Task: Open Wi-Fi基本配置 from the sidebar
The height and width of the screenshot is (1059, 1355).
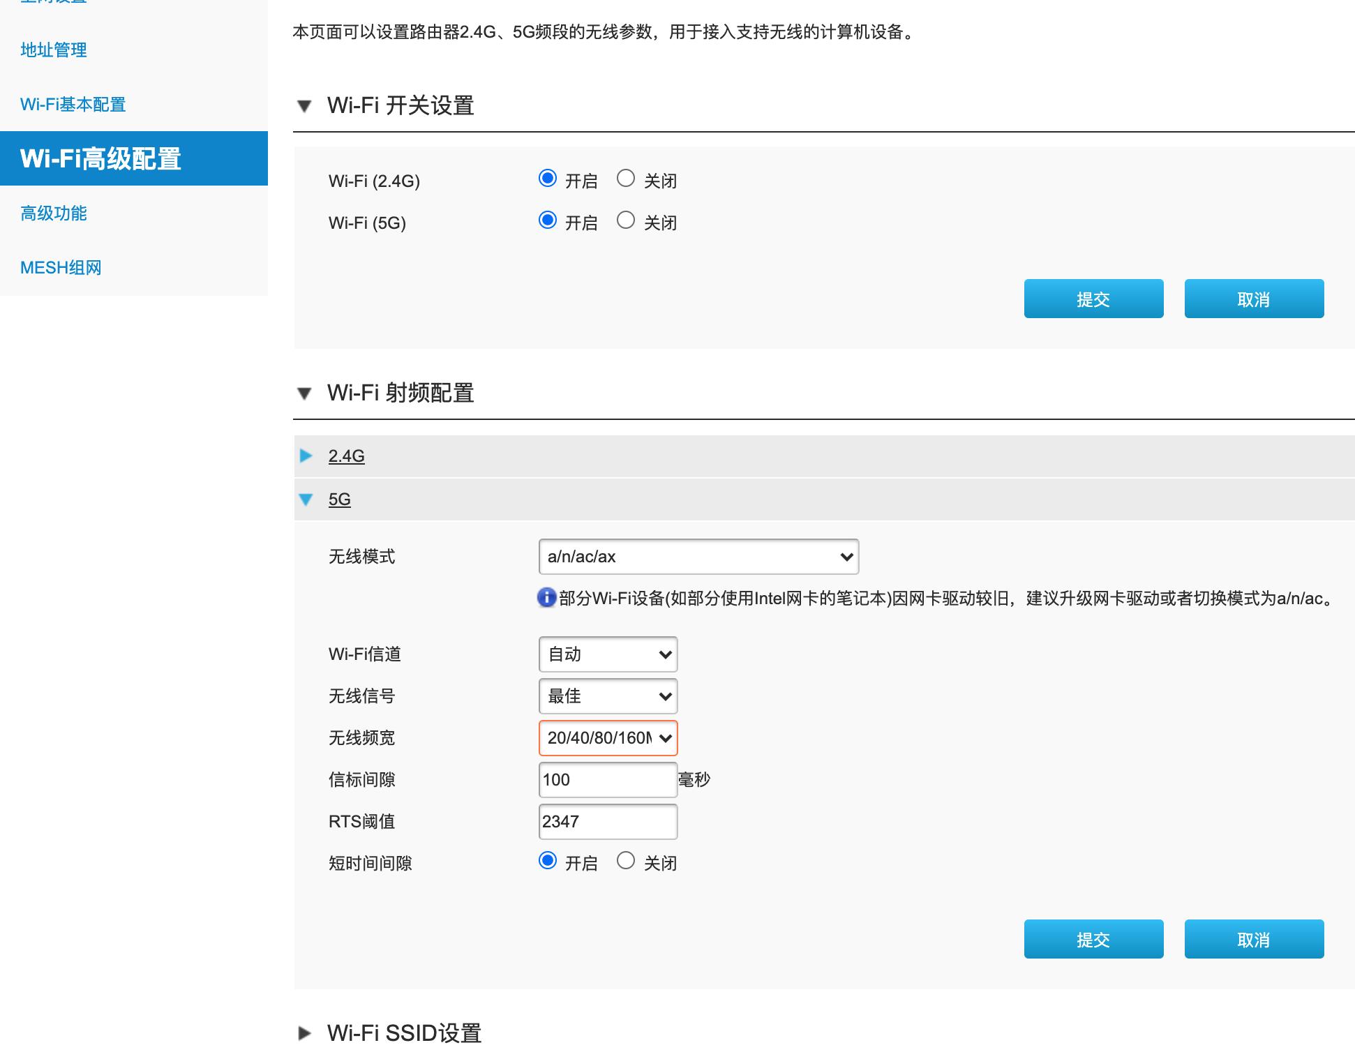Action: coord(73,105)
